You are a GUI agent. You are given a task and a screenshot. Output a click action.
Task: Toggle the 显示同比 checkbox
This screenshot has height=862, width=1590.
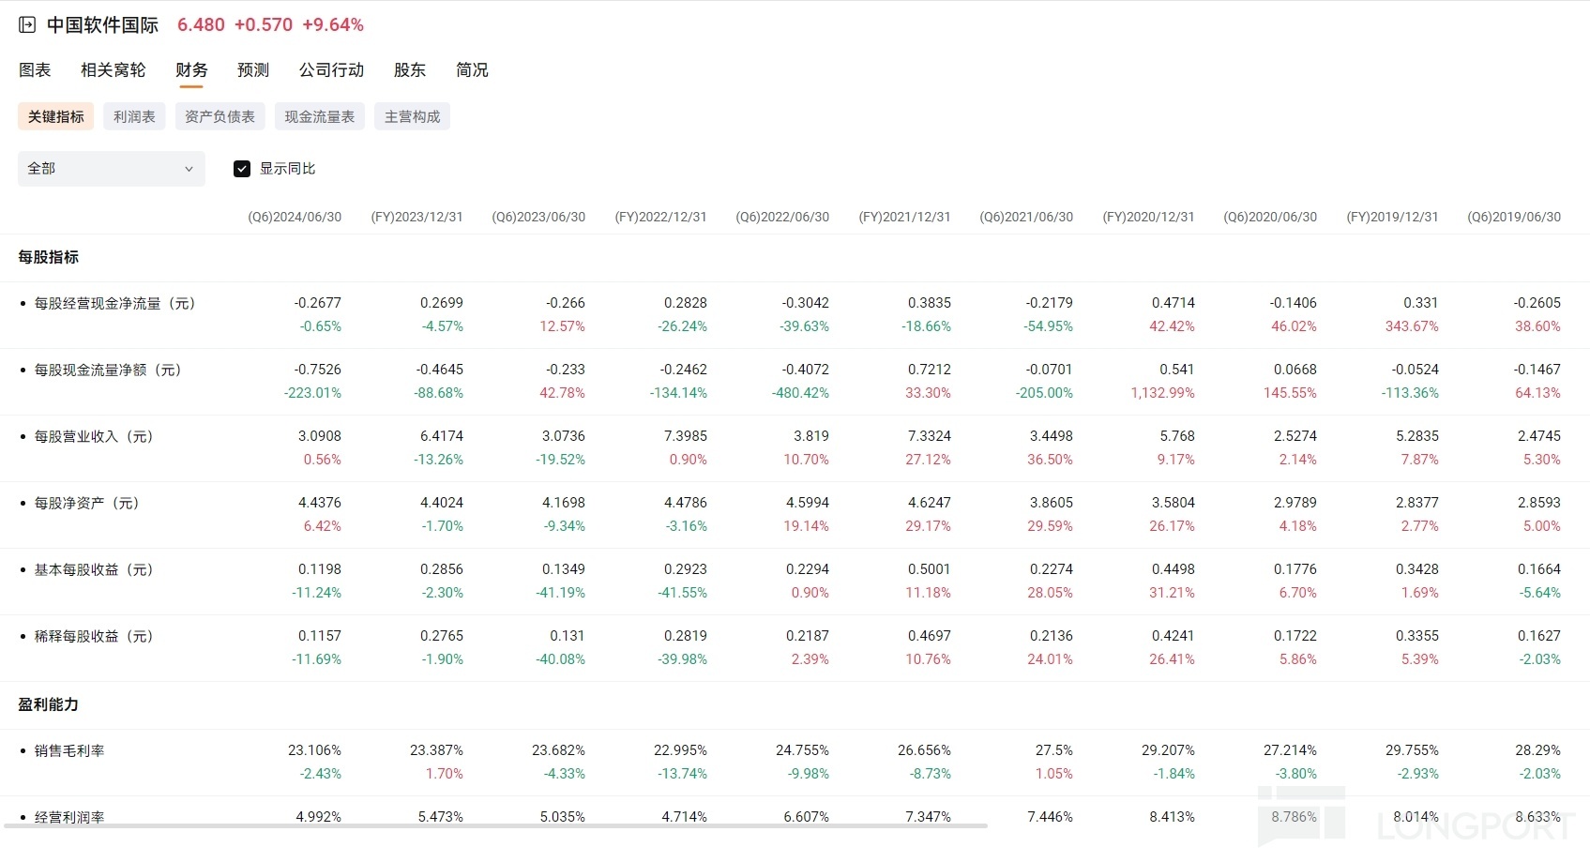[x=242, y=169]
